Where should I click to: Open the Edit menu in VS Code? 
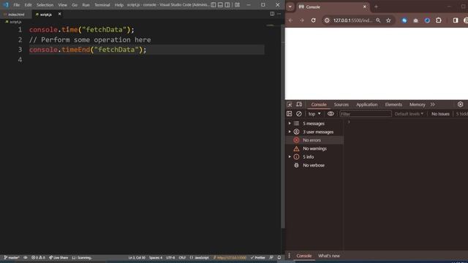tap(28, 5)
